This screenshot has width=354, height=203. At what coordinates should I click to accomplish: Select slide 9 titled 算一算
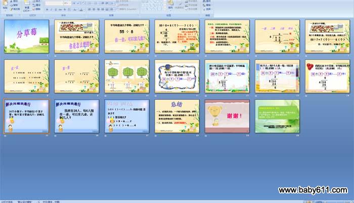click(x=76, y=76)
